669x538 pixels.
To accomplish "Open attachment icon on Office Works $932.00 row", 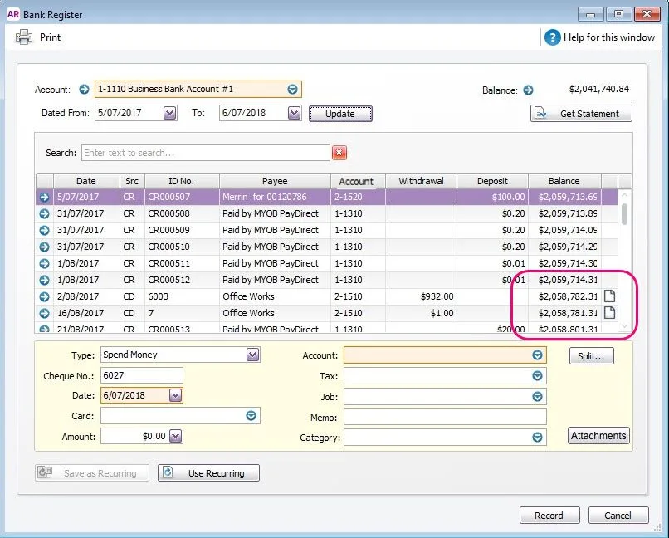I will (x=609, y=296).
